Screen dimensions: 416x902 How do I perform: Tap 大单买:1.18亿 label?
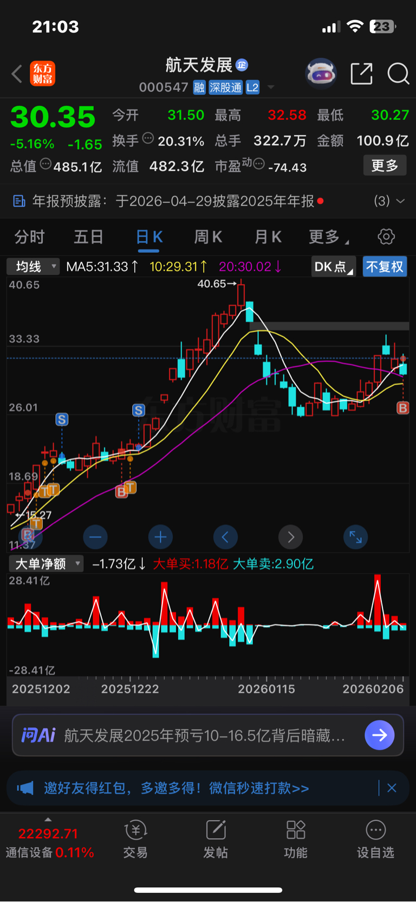click(x=190, y=564)
